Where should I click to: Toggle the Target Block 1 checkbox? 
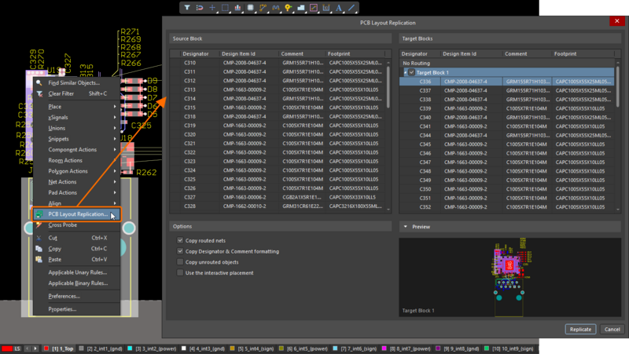coord(411,72)
